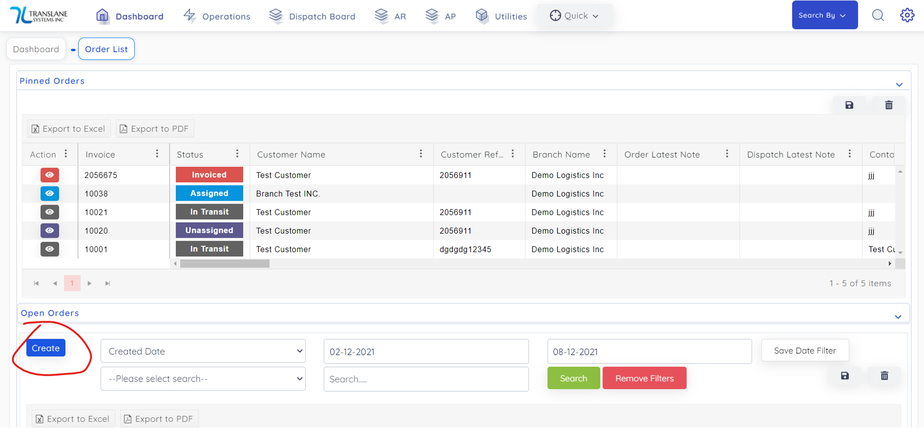Image resolution: width=924 pixels, height=428 pixels.
Task: Expand the Search By dropdown
Action: pyautogui.click(x=824, y=15)
